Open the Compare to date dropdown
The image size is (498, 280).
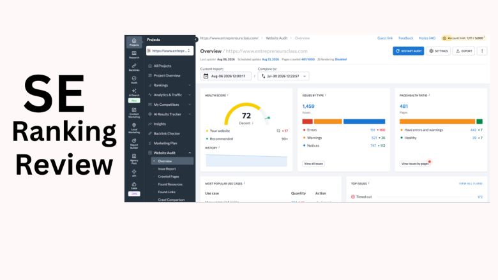[283, 76]
